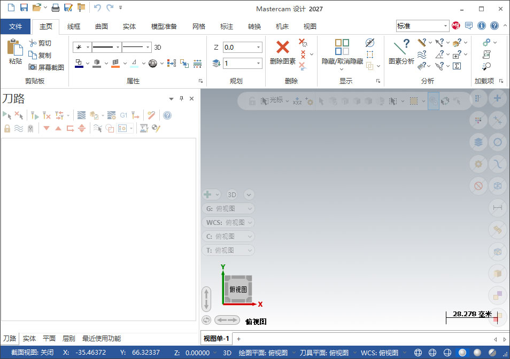The width and height of the screenshot is (510, 359).
Task: Switch to the 层别 bottom panel tab
Action: tap(68, 339)
